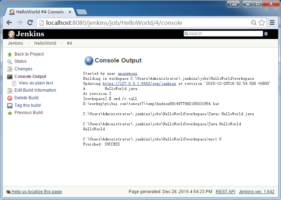Bookmark page with the star icon
Screen dimensions: 281x200
click(262, 23)
